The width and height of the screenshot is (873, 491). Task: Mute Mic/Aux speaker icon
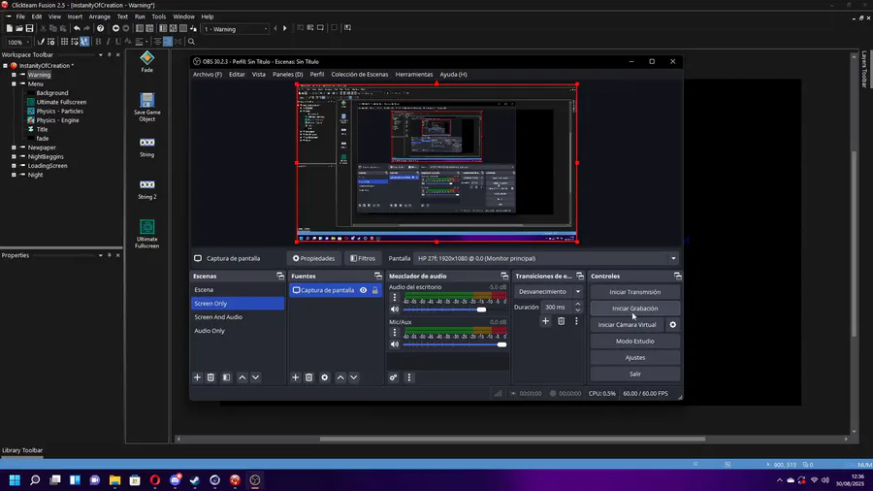tap(395, 344)
